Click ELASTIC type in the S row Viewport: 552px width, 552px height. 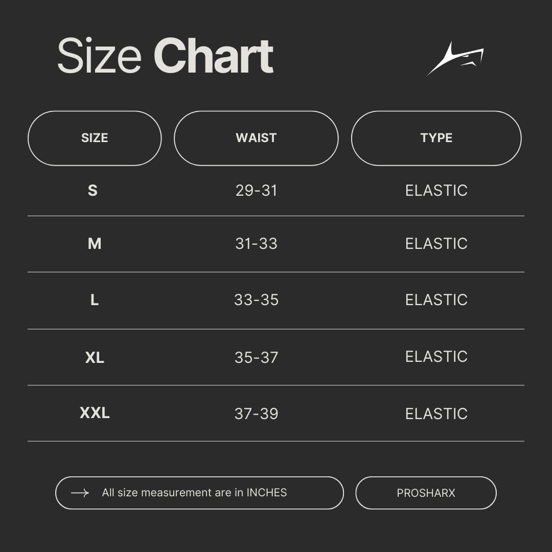pyautogui.click(x=436, y=191)
